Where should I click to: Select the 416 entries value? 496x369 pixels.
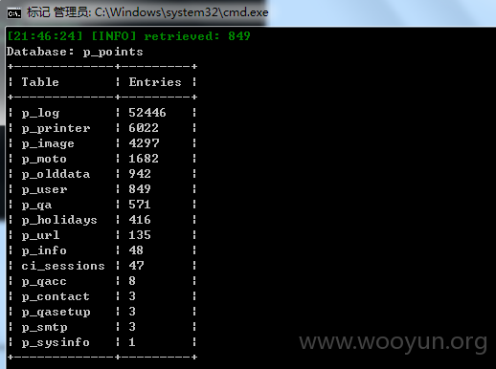[140, 220]
